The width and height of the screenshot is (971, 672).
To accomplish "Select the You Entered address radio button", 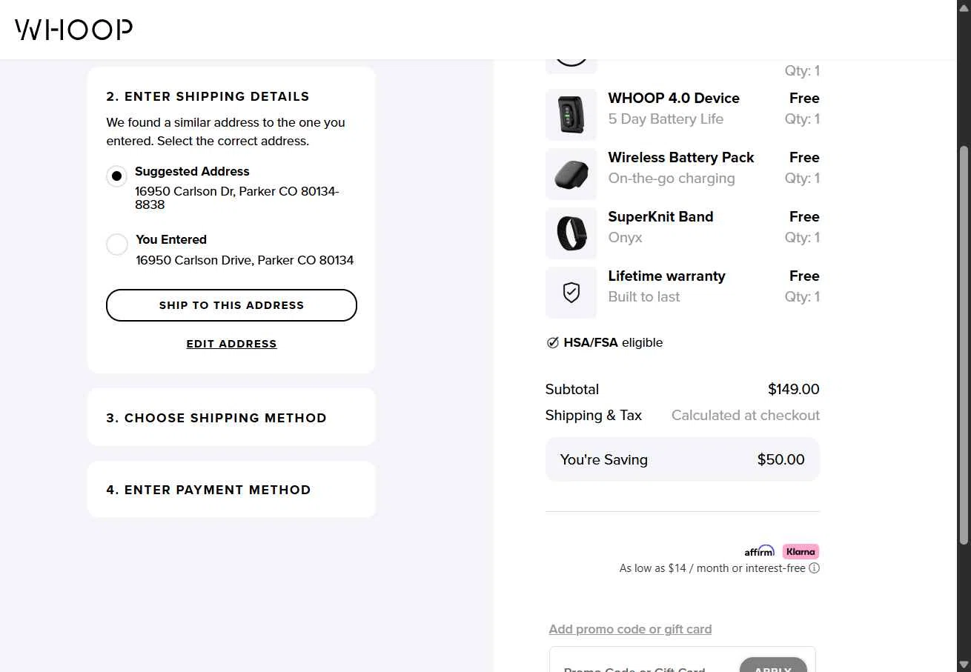I will [x=116, y=244].
